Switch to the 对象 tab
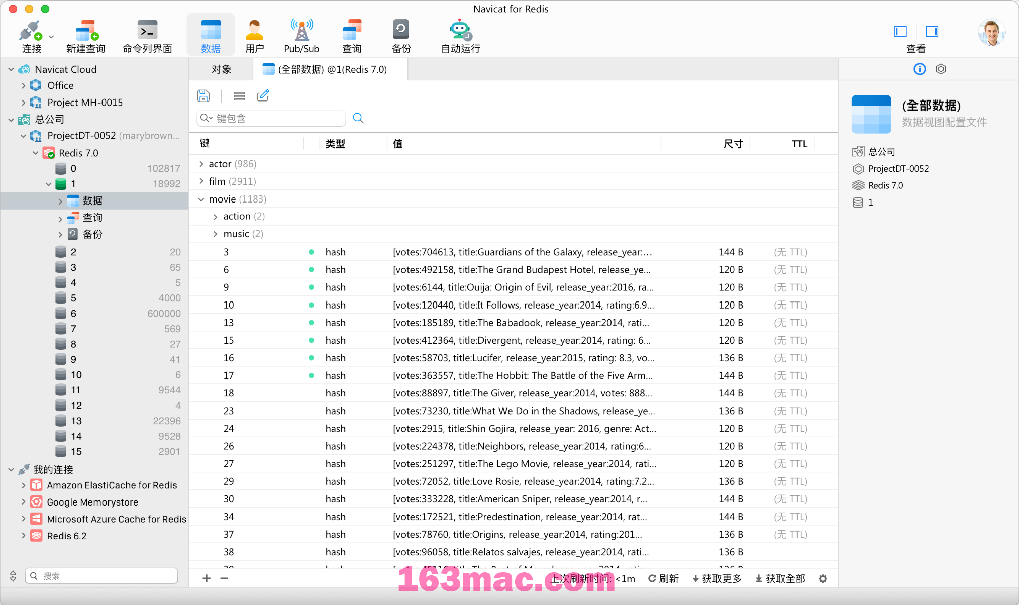 click(x=221, y=69)
